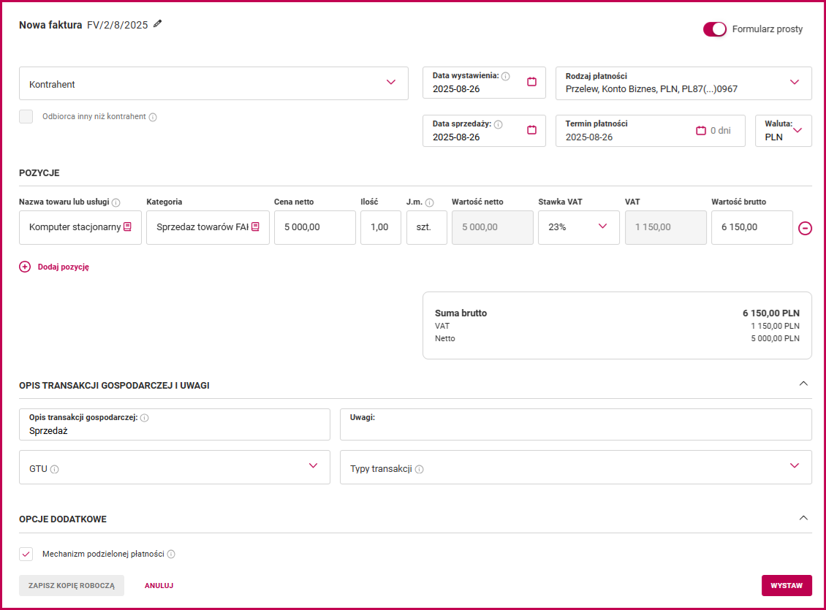Click Zapisz kopię roboczą button
The image size is (826, 610).
click(72, 585)
